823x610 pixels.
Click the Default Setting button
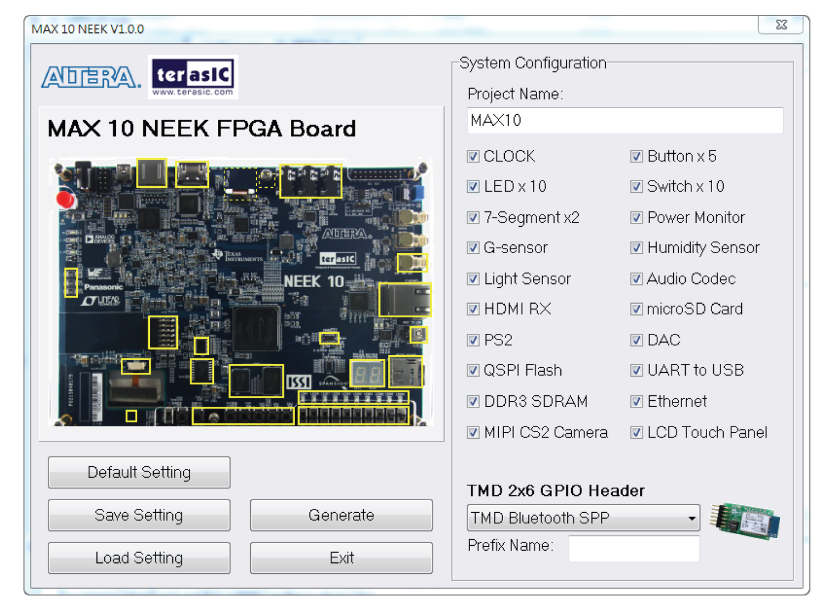tap(139, 472)
